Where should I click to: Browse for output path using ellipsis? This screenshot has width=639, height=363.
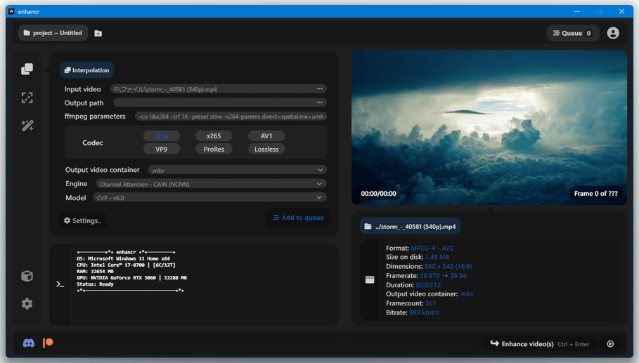319,103
